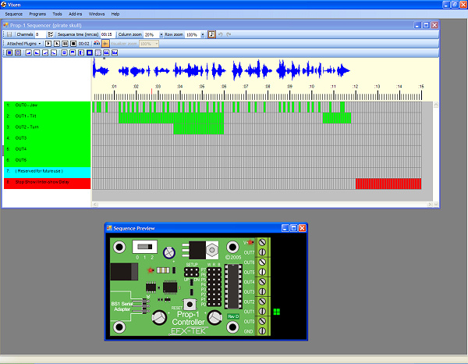Click the Sequence time input field
This screenshot has height=364, width=468.
tap(108, 34)
